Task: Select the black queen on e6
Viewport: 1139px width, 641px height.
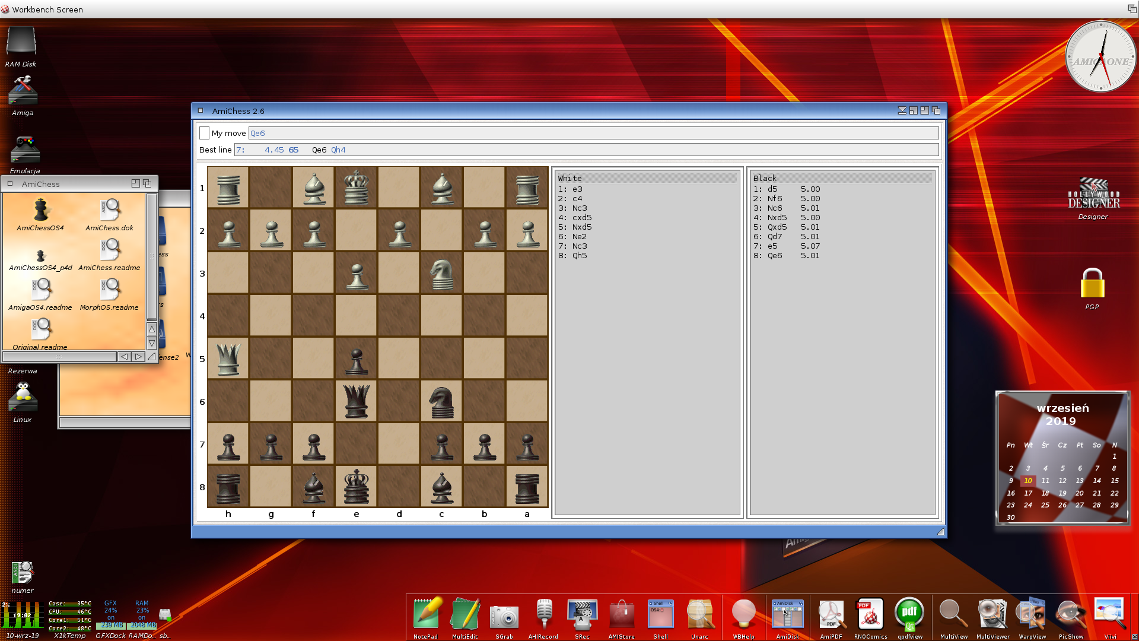Action: 357,402
